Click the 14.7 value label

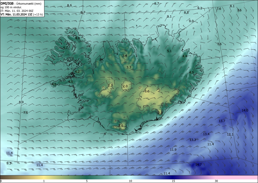click(198, 165)
